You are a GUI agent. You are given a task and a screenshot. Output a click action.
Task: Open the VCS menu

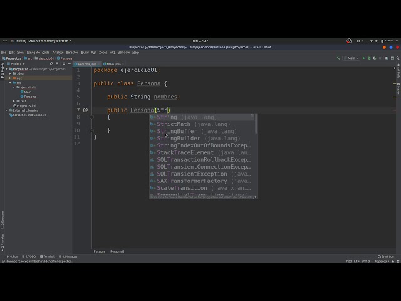pyautogui.click(x=113, y=53)
